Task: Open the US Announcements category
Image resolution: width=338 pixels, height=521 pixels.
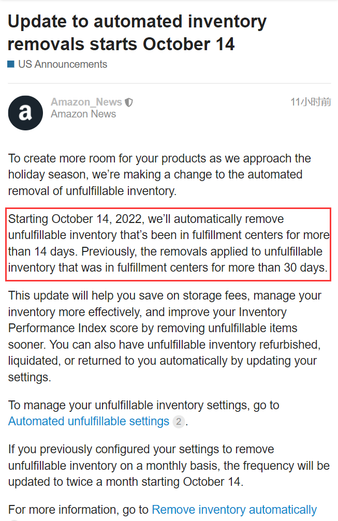Action: pyautogui.click(x=63, y=64)
